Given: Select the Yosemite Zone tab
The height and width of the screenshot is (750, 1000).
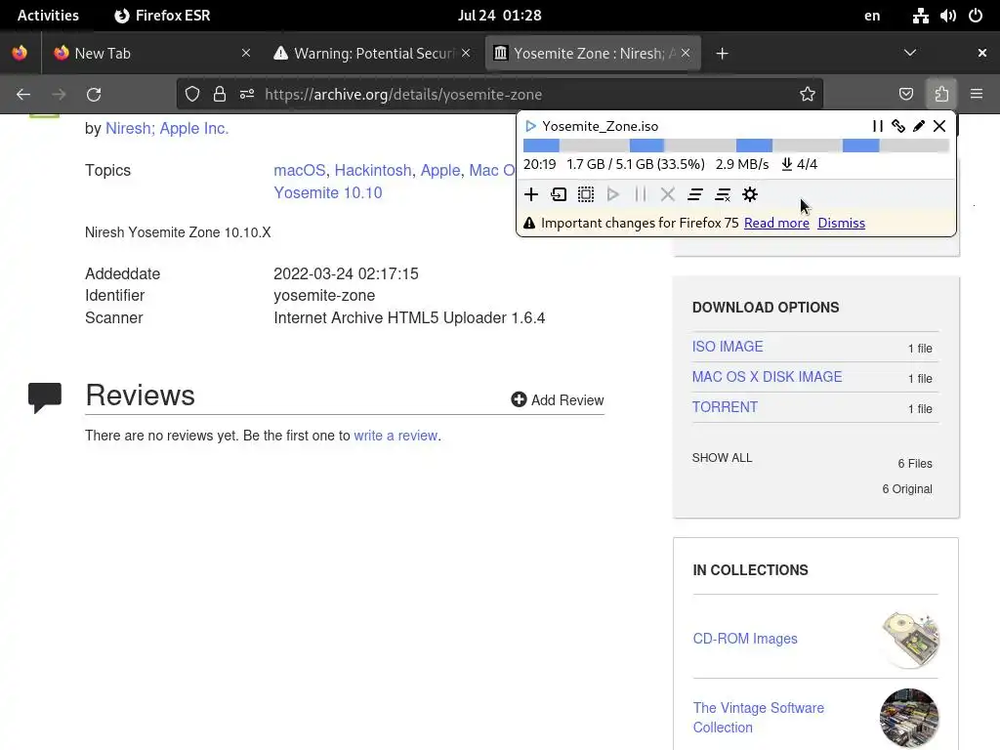Looking at the screenshot, I should [x=593, y=54].
